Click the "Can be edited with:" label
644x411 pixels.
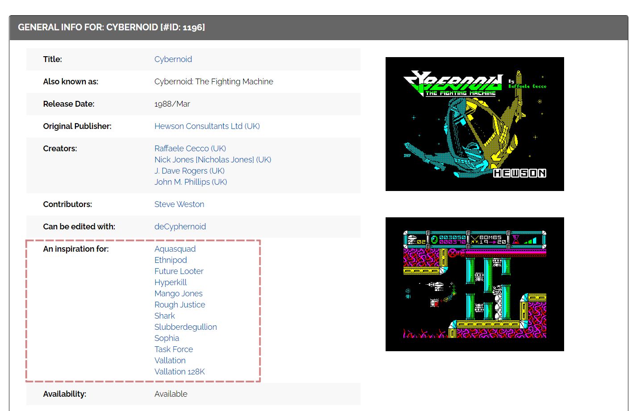pyautogui.click(x=79, y=227)
